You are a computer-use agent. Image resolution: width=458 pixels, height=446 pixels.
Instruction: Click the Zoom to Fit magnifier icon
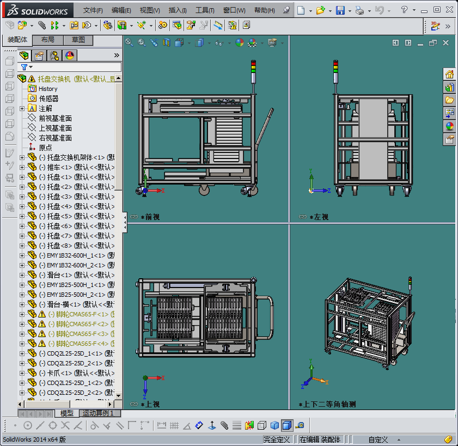pyautogui.click(x=129, y=42)
